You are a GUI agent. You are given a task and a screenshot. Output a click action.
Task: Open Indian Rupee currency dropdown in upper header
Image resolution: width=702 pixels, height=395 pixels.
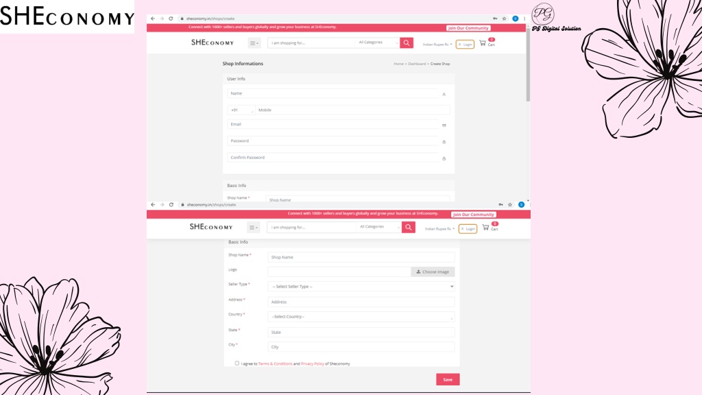click(437, 45)
